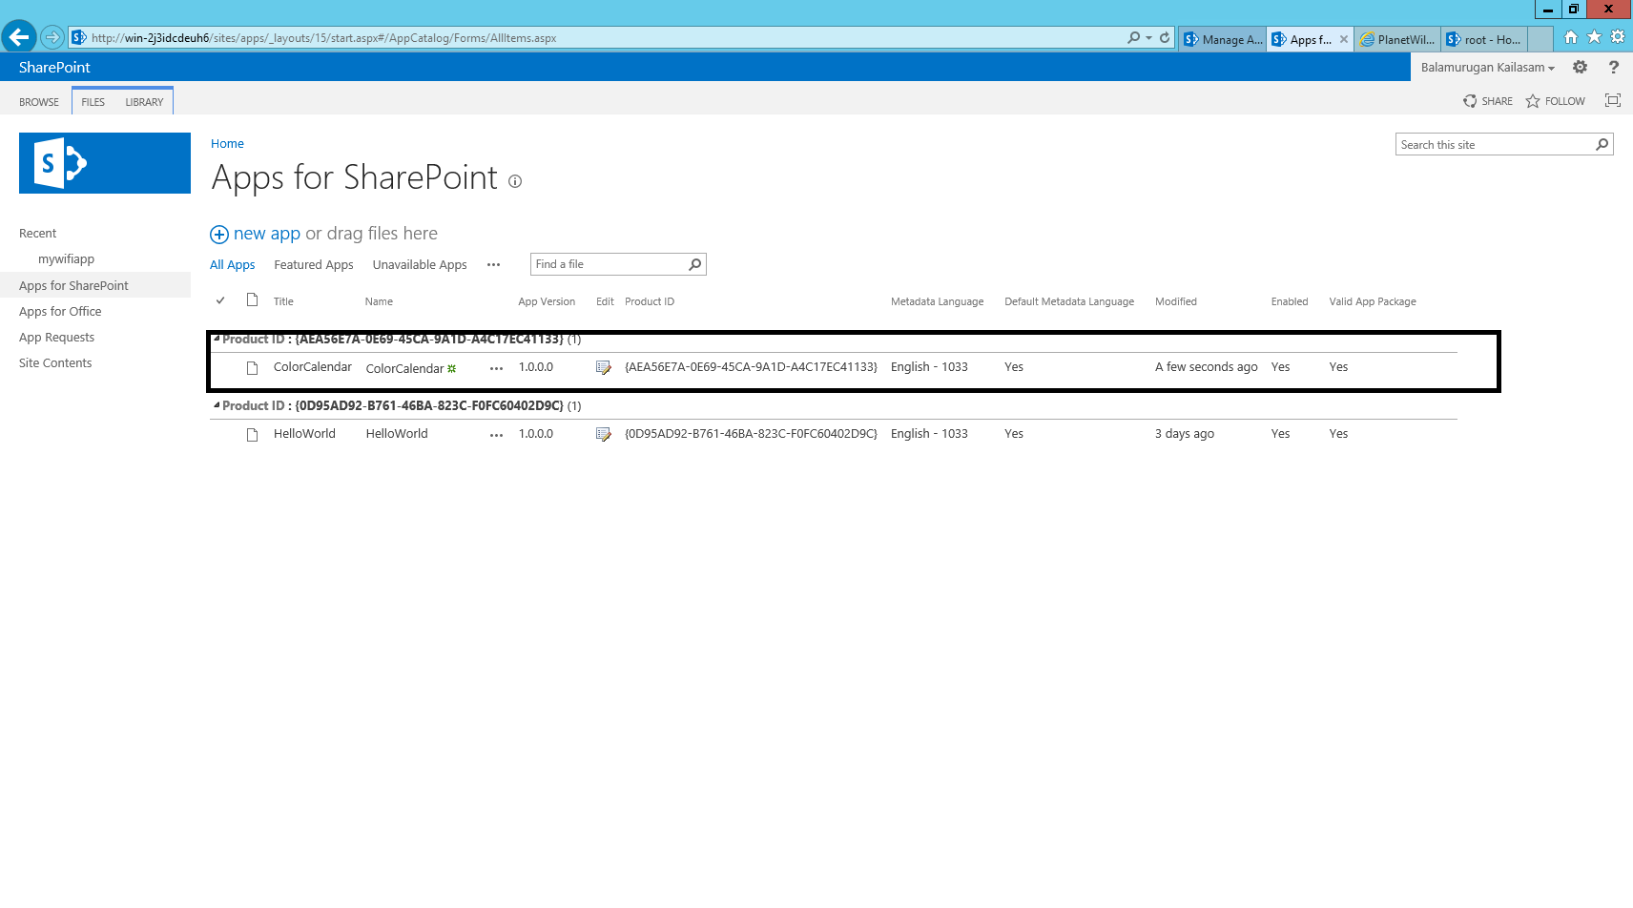The height and width of the screenshot is (908, 1633).
Task: Sort by the Enabled column header
Action: pyautogui.click(x=1289, y=301)
